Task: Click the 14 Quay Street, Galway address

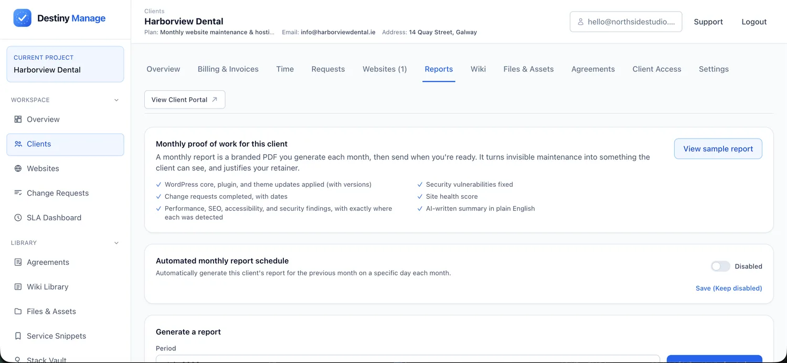Action: coord(443,32)
